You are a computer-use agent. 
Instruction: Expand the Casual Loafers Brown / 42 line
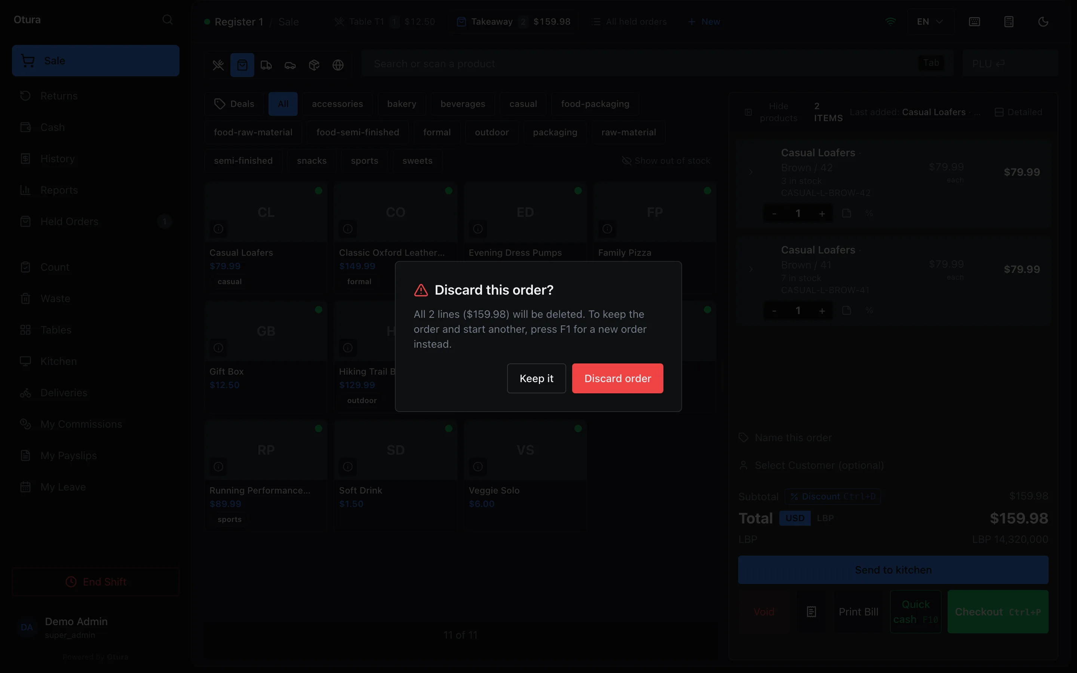coord(751,172)
